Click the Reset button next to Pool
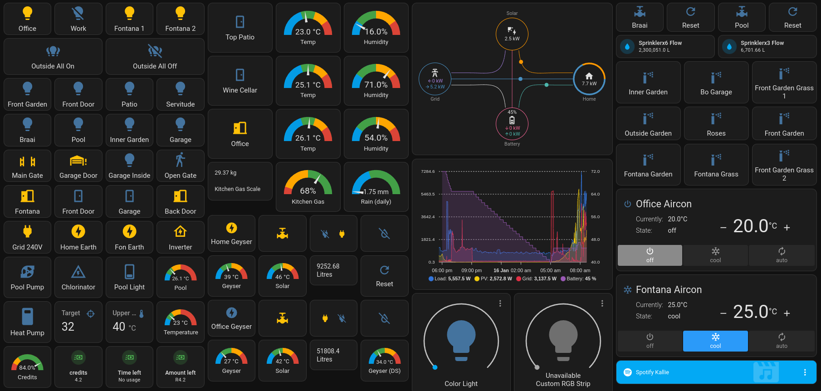 [792, 17]
